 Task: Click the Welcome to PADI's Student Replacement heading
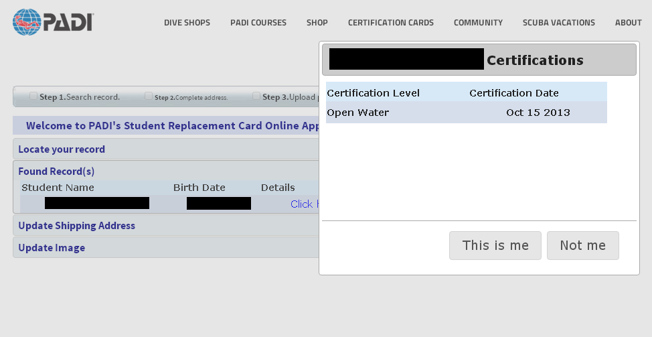[173, 126]
